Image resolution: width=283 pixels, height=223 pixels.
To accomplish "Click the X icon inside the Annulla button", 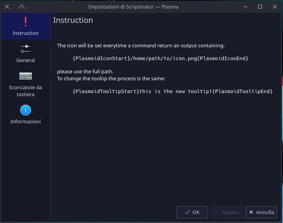I will pyautogui.click(x=251, y=212).
